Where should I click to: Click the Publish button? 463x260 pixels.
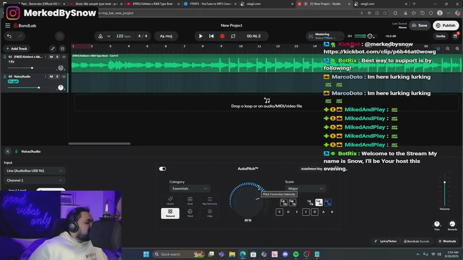tap(446, 26)
